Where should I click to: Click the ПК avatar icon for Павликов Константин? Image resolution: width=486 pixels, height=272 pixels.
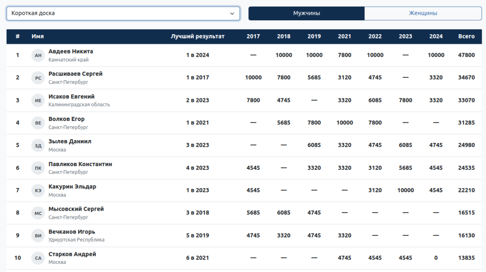click(38, 168)
